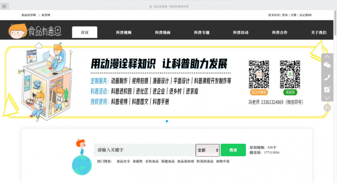Click the 设为首页 link

click(x=273, y=15)
